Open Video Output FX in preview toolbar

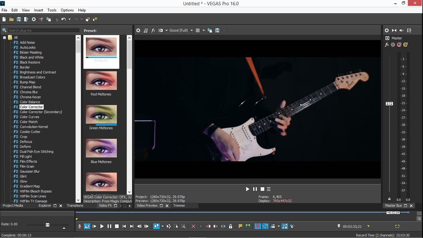[153, 30]
